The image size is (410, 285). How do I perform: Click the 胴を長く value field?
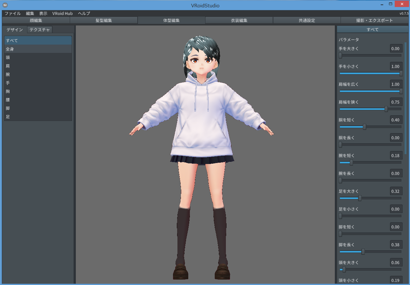pos(396,138)
